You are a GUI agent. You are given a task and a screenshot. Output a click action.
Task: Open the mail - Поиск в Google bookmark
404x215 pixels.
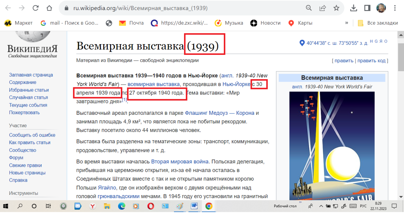(70, 23)
